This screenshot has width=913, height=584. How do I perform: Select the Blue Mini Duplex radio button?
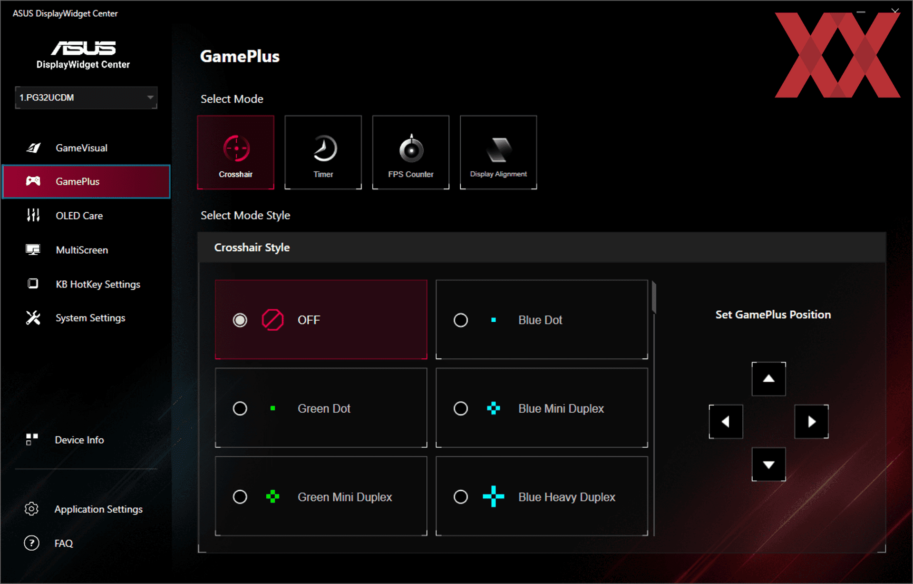460,408
